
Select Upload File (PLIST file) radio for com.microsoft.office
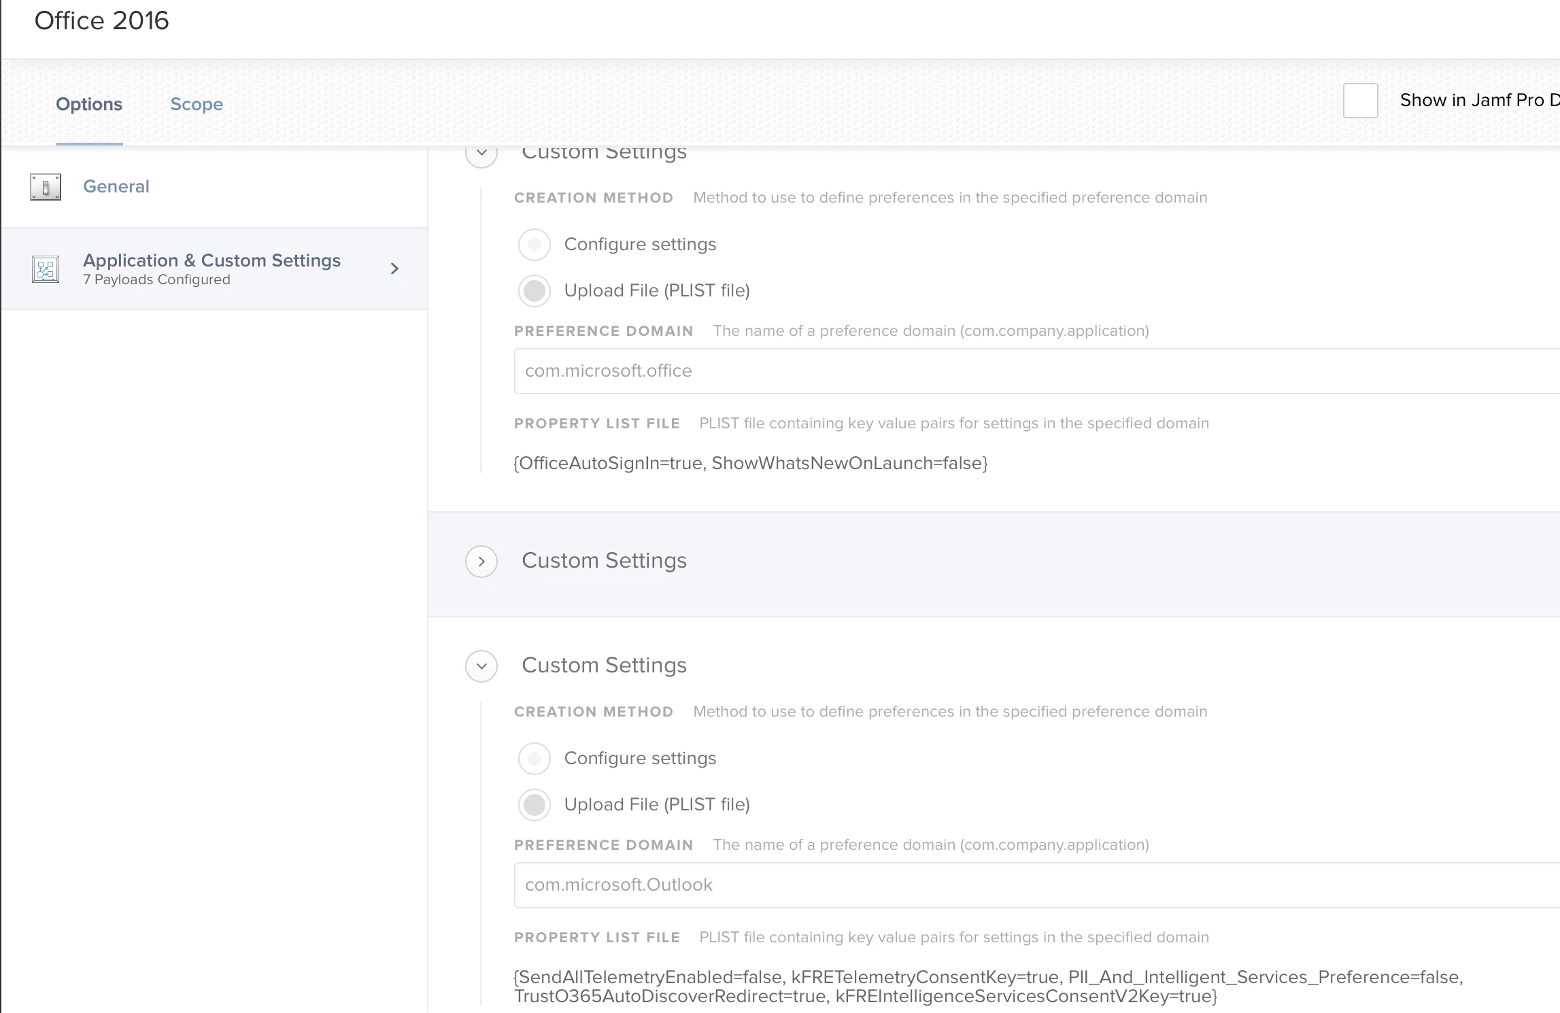point(535,291)
